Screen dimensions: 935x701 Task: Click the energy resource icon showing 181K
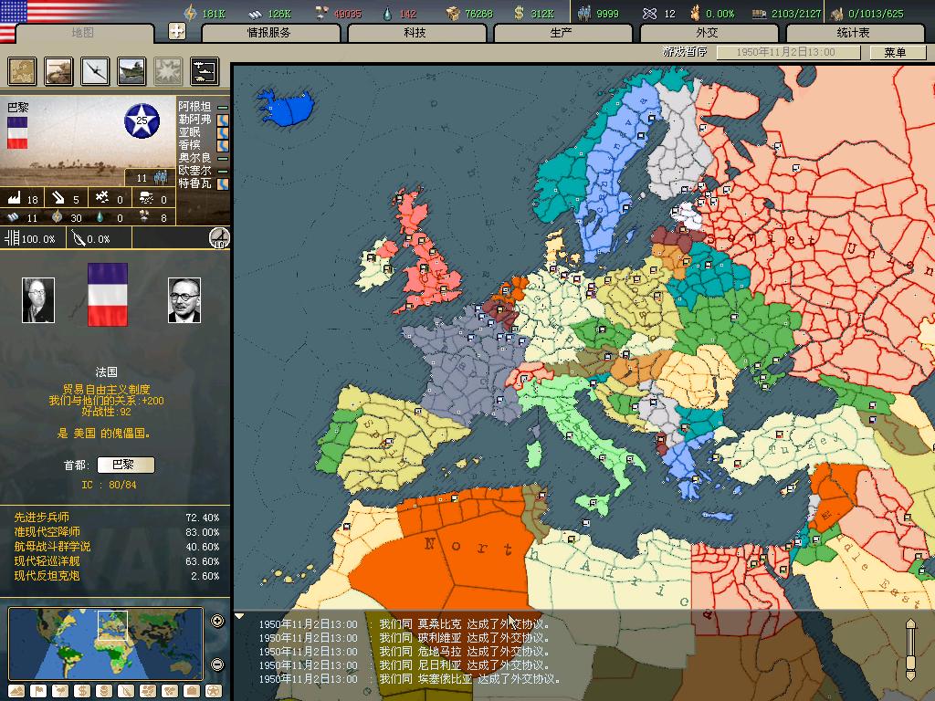tap(190, 13)
